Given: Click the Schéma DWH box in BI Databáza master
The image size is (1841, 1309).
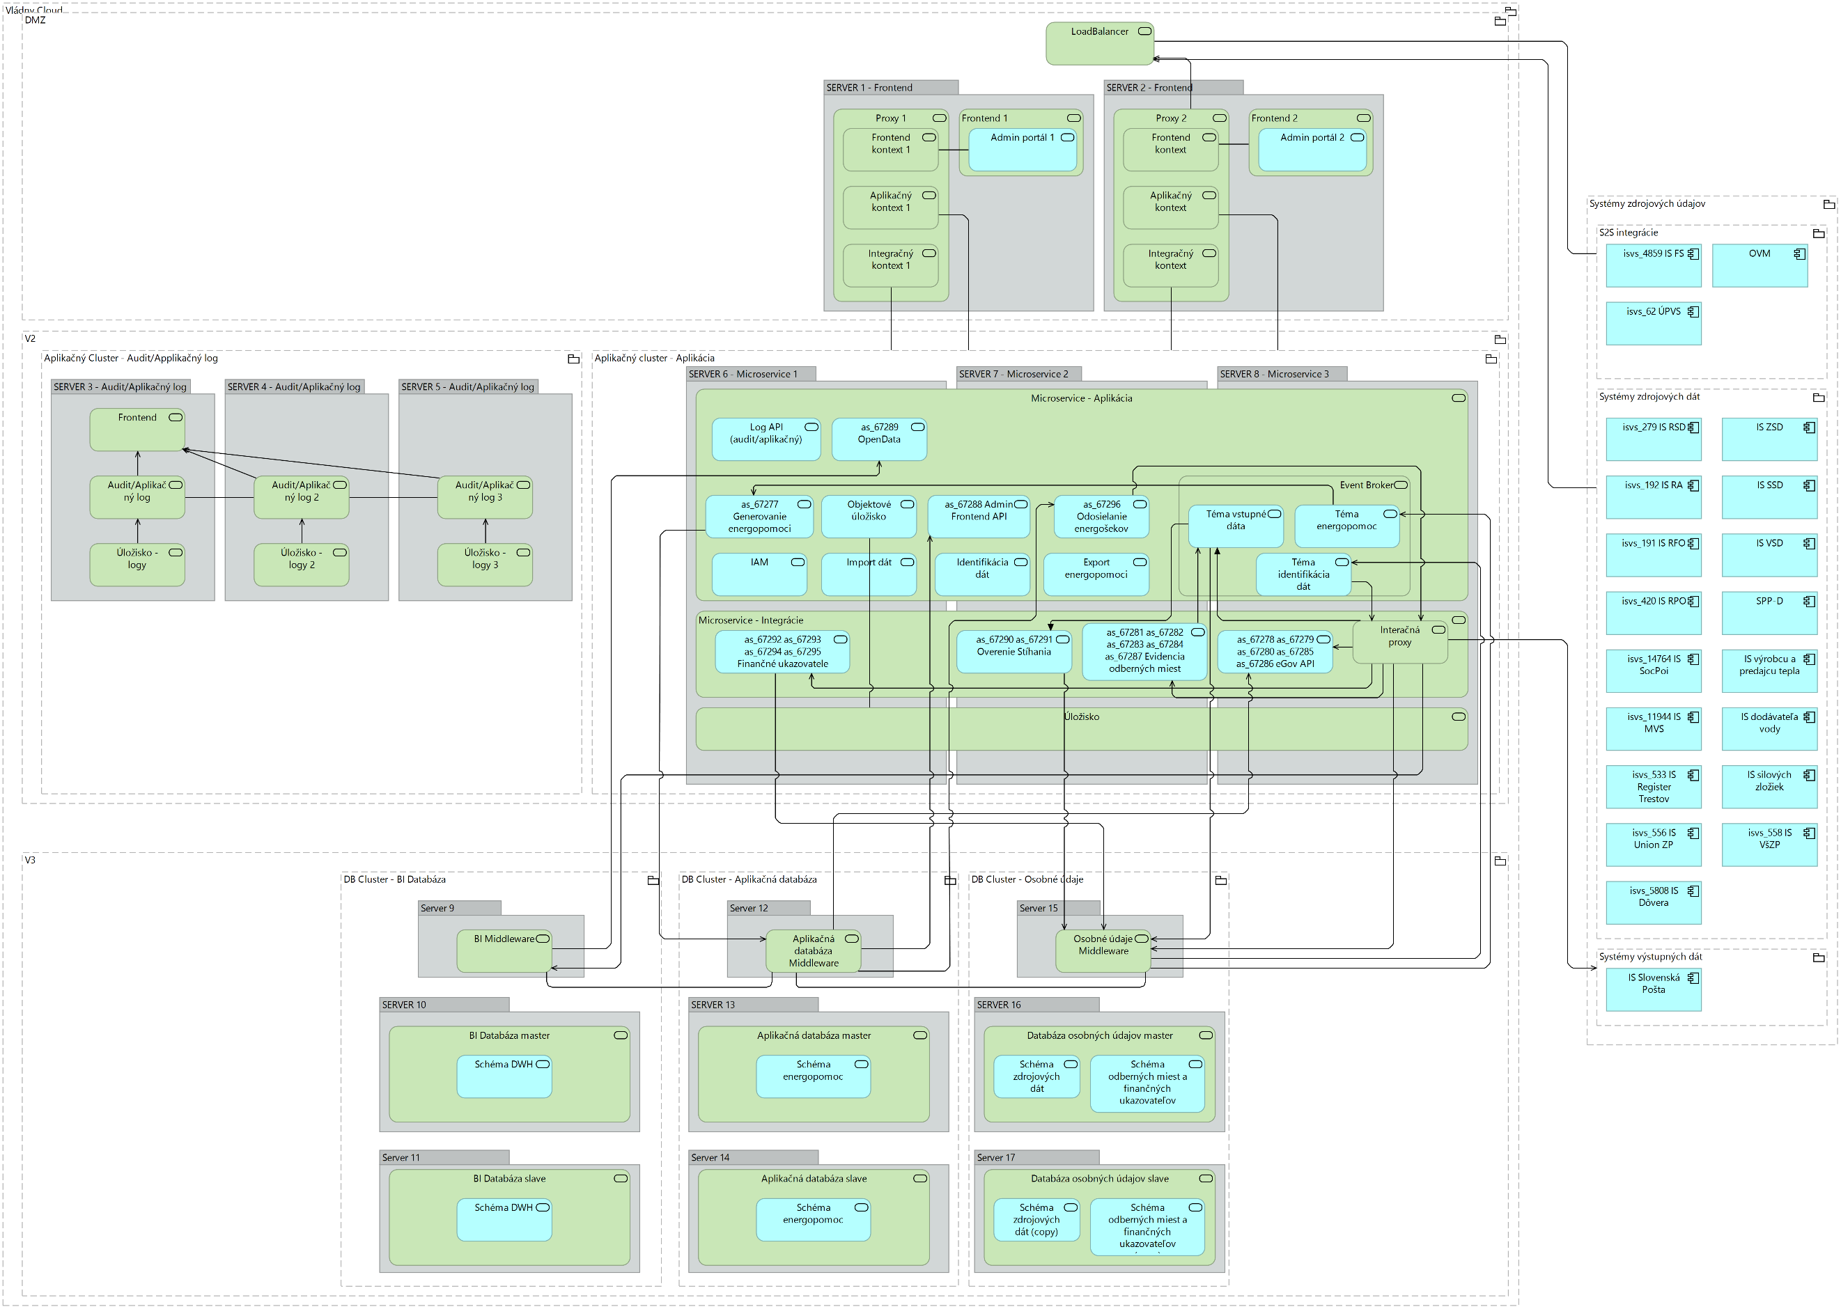Looking at the screenshot, I should coord(504,1076).
